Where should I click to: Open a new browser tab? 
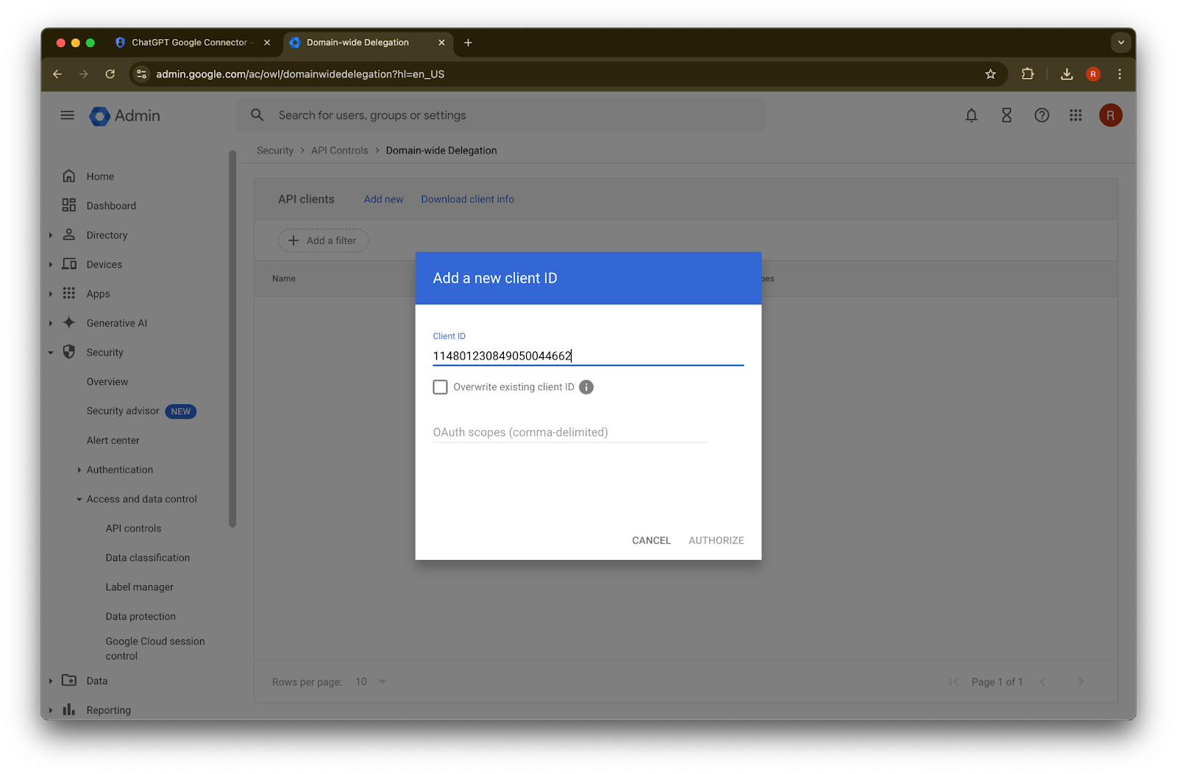click(468, 43)
